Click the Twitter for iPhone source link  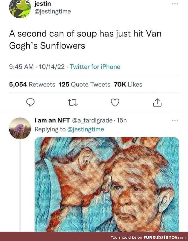pos(95,67)
